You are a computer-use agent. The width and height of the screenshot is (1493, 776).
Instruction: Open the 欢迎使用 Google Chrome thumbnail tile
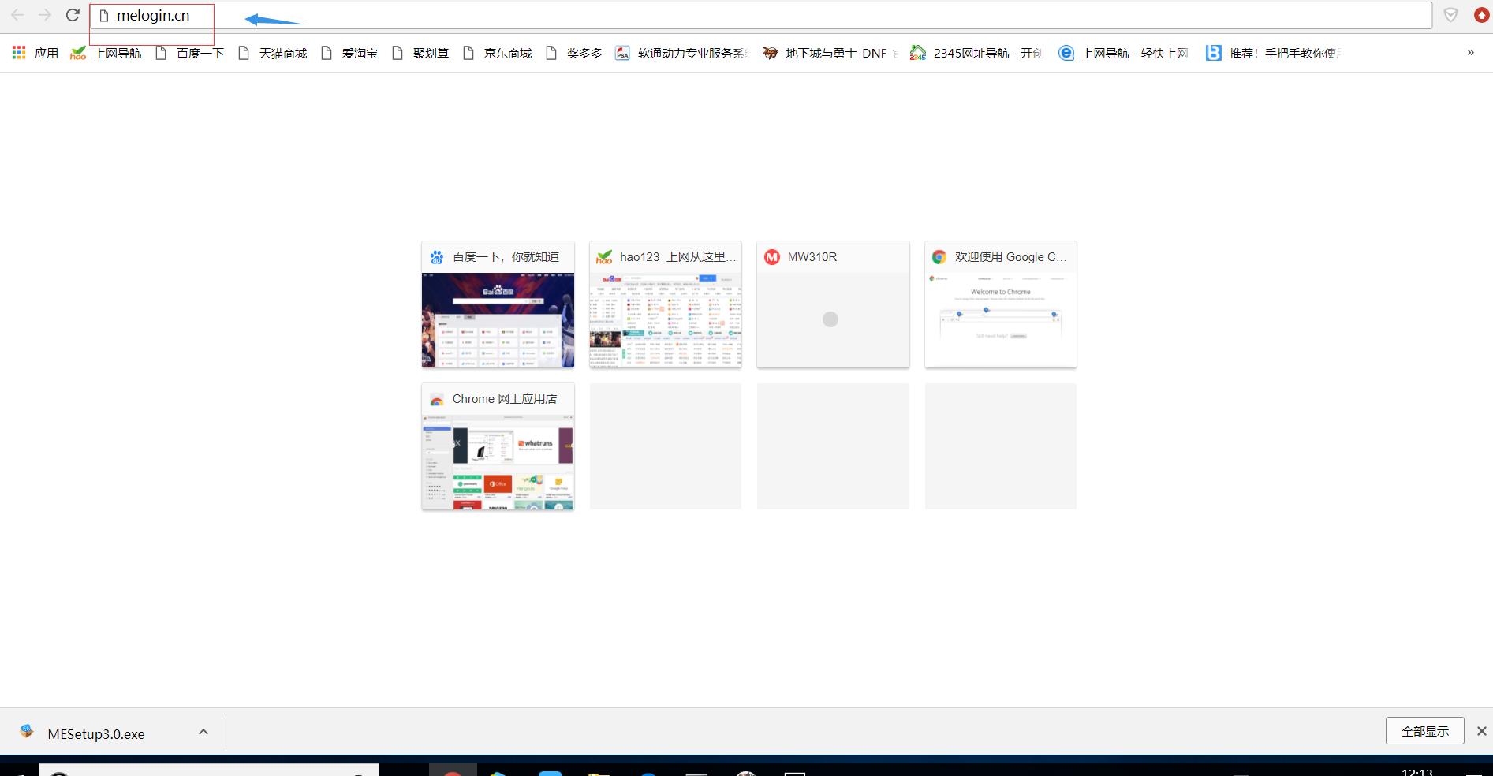tap(1001, 304)
